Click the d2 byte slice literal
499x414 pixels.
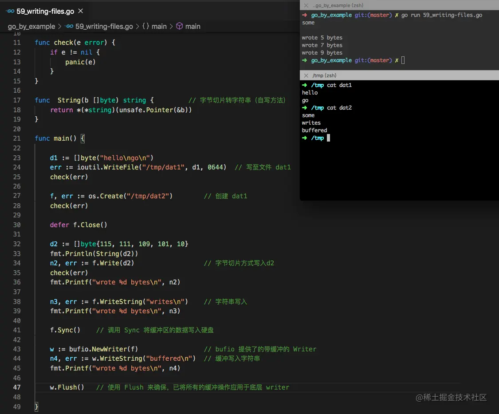(x=131, y=244)
